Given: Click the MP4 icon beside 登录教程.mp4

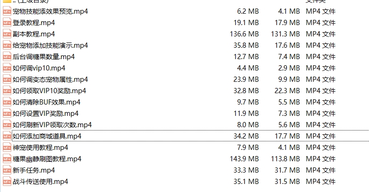Looking at the screenshot, I should [7, 23].
